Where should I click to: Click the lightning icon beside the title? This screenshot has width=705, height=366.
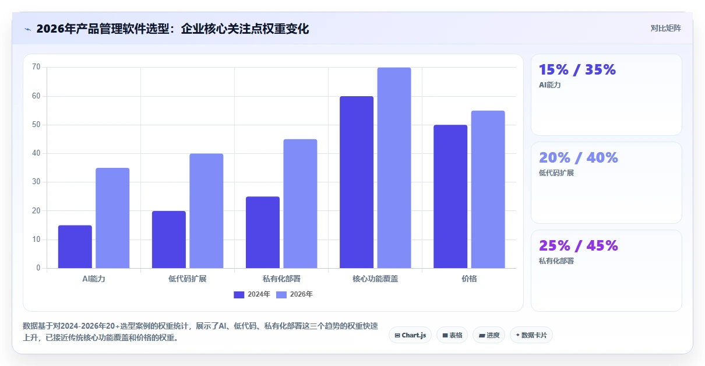coord(27,29)
